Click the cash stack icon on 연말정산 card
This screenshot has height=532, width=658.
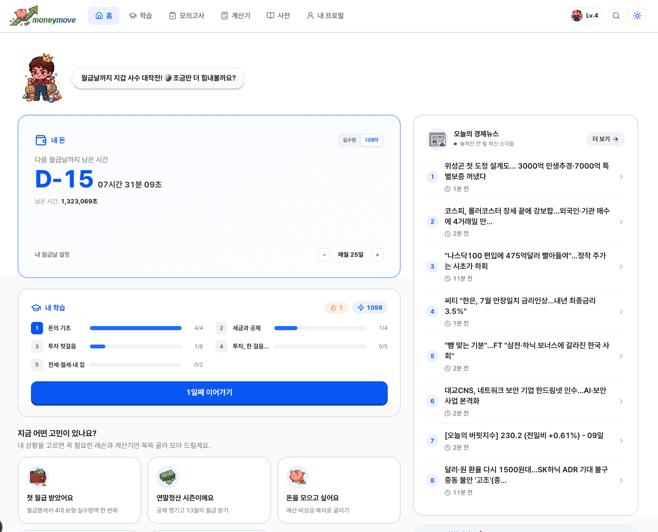coord(168,477)
